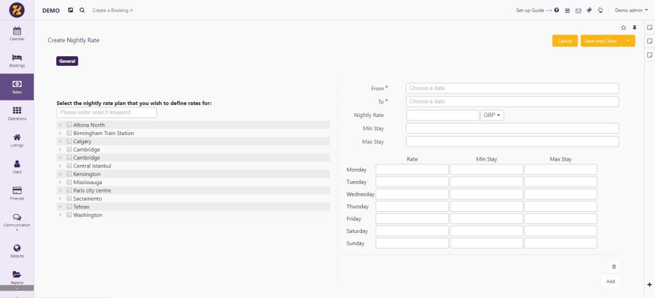Screen dimensions: 655x298
Task: Focus the Min Stay input field
Action: [512, 128]
